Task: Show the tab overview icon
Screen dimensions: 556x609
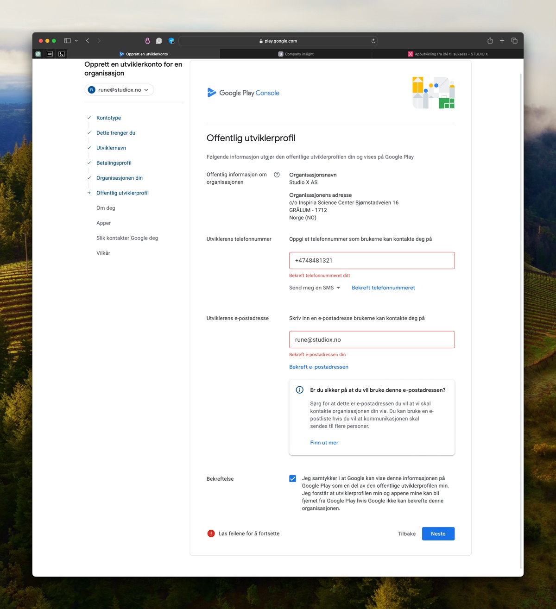Action: pyautogui.click(x=514, y=41)
